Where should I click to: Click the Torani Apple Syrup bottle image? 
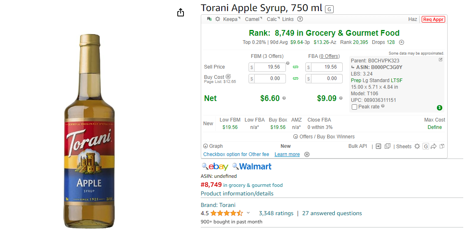(90, 131)
